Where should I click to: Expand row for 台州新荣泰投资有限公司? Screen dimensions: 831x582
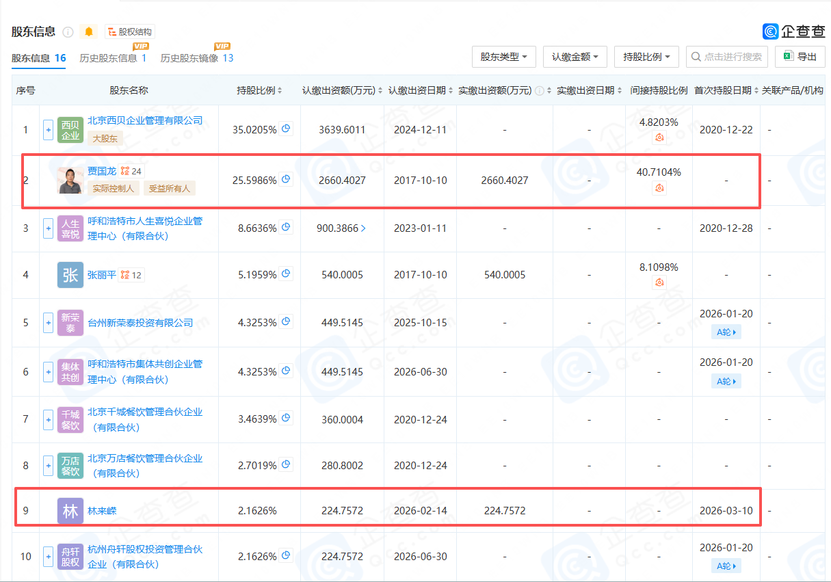(48, 322)
